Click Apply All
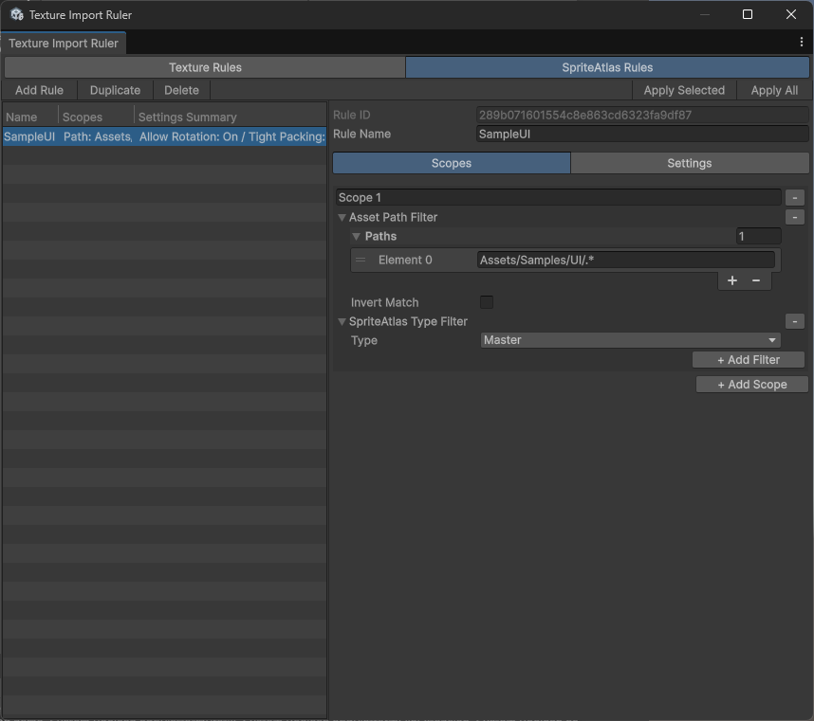The width and height of the screenshot is (814, 721). point(774,90)
